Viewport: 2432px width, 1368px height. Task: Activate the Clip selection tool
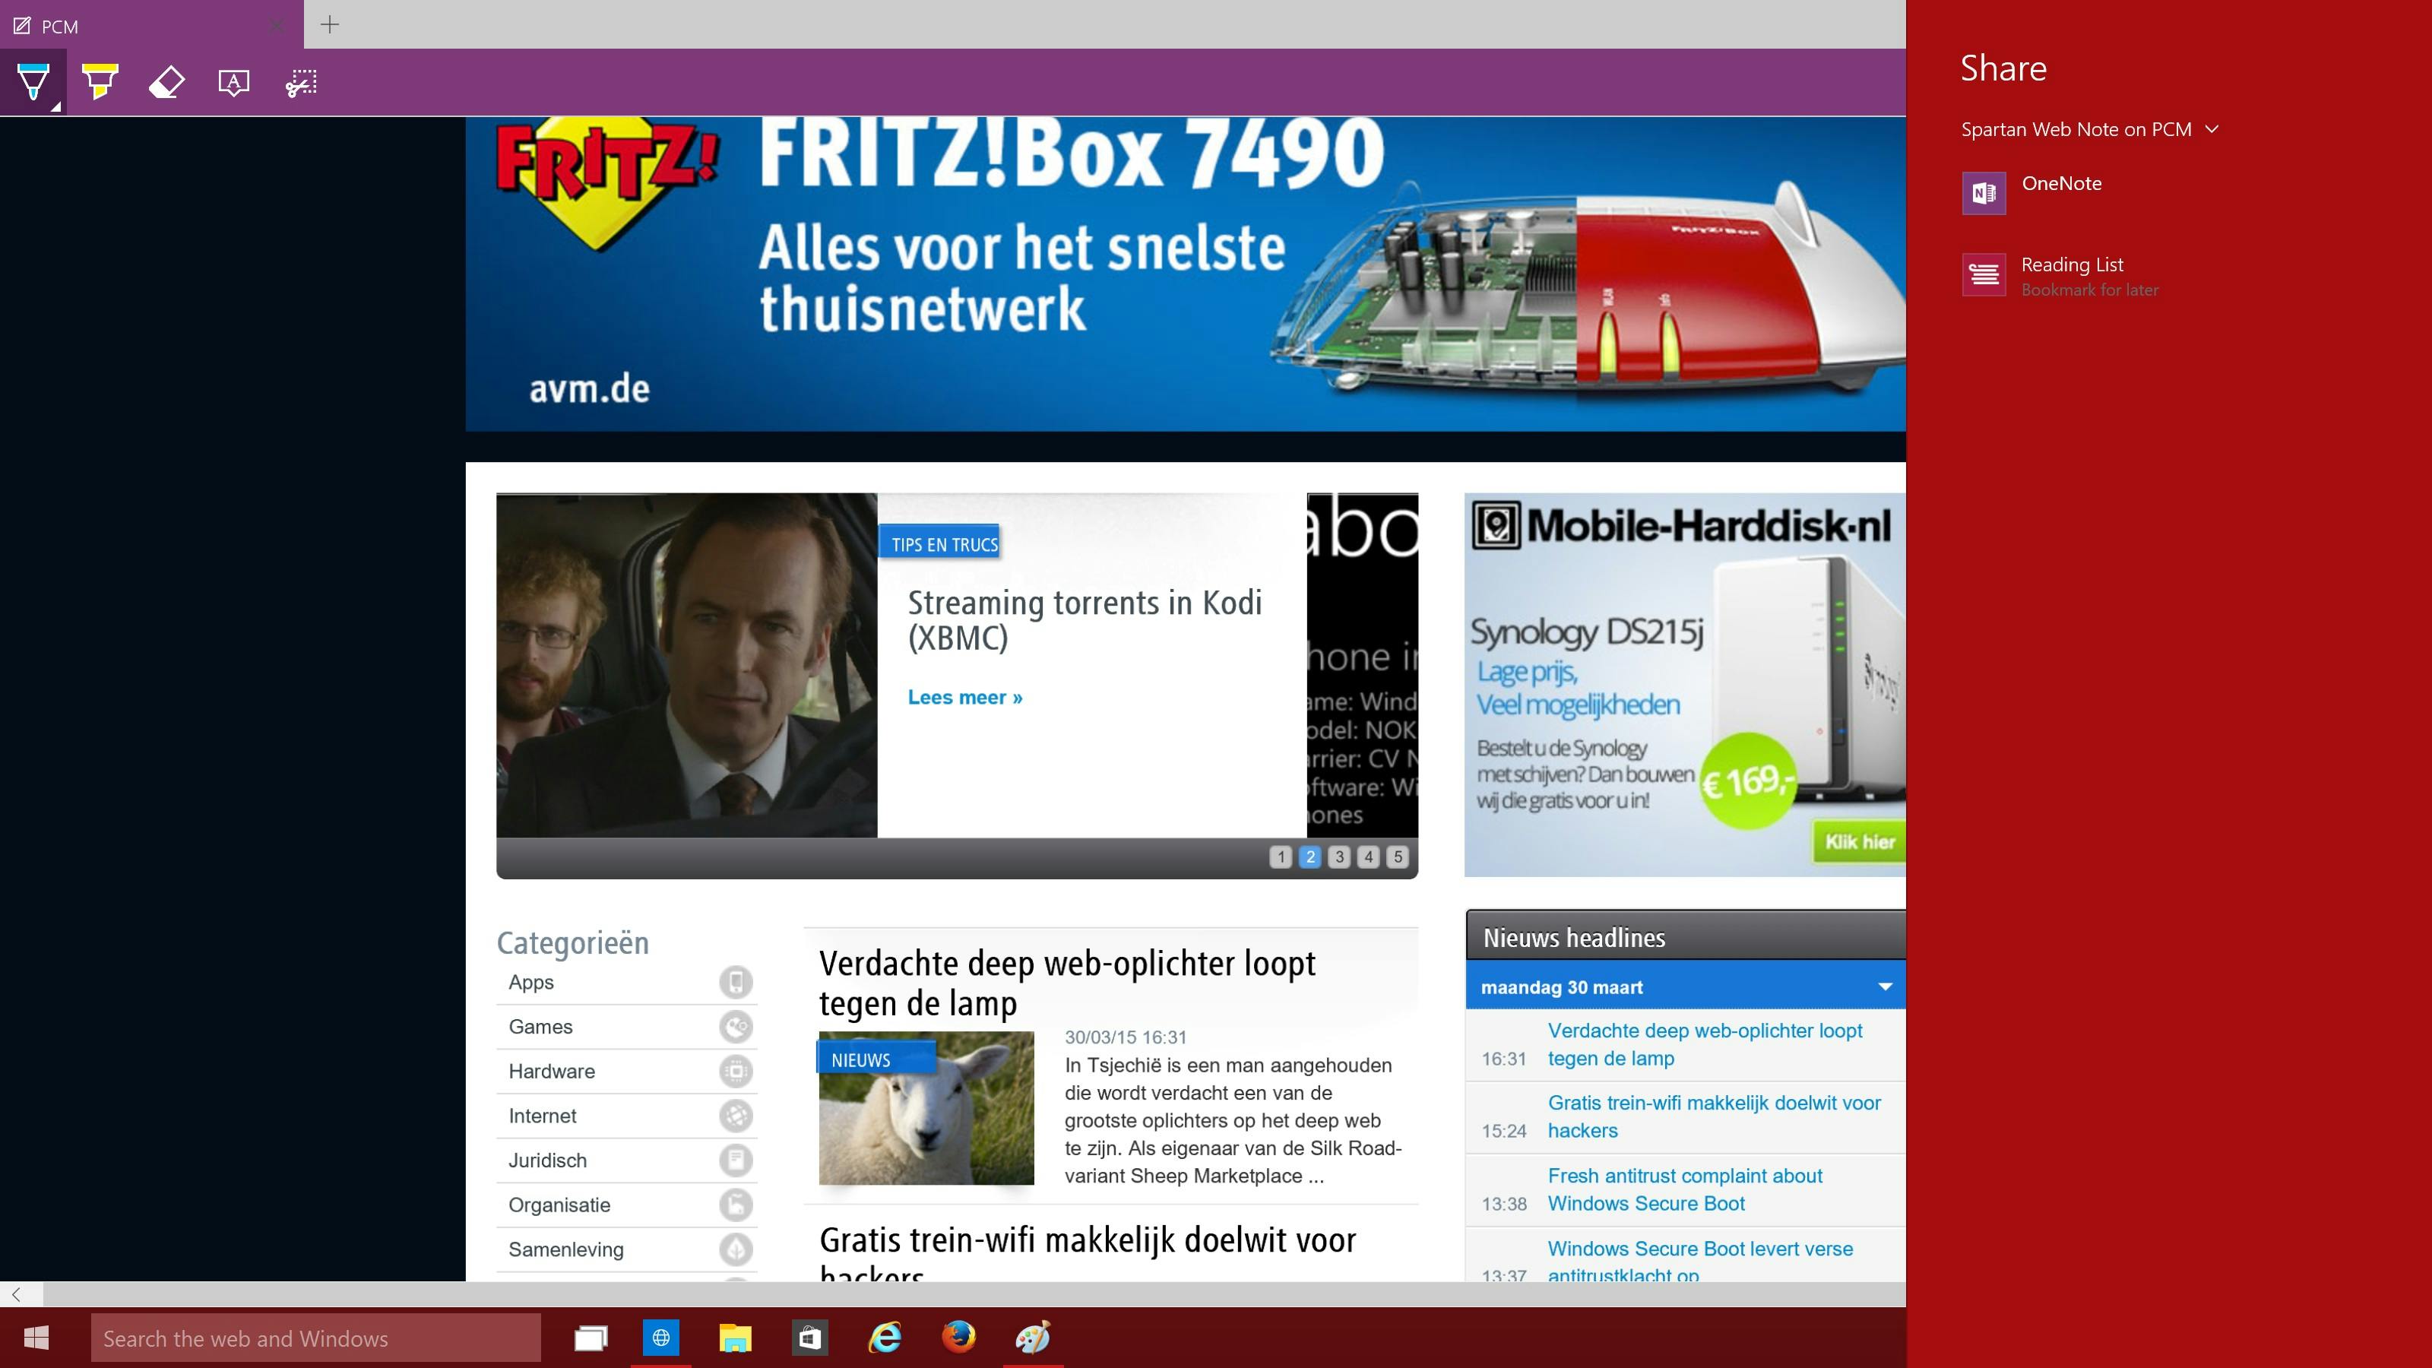click(x=301, y=82)
